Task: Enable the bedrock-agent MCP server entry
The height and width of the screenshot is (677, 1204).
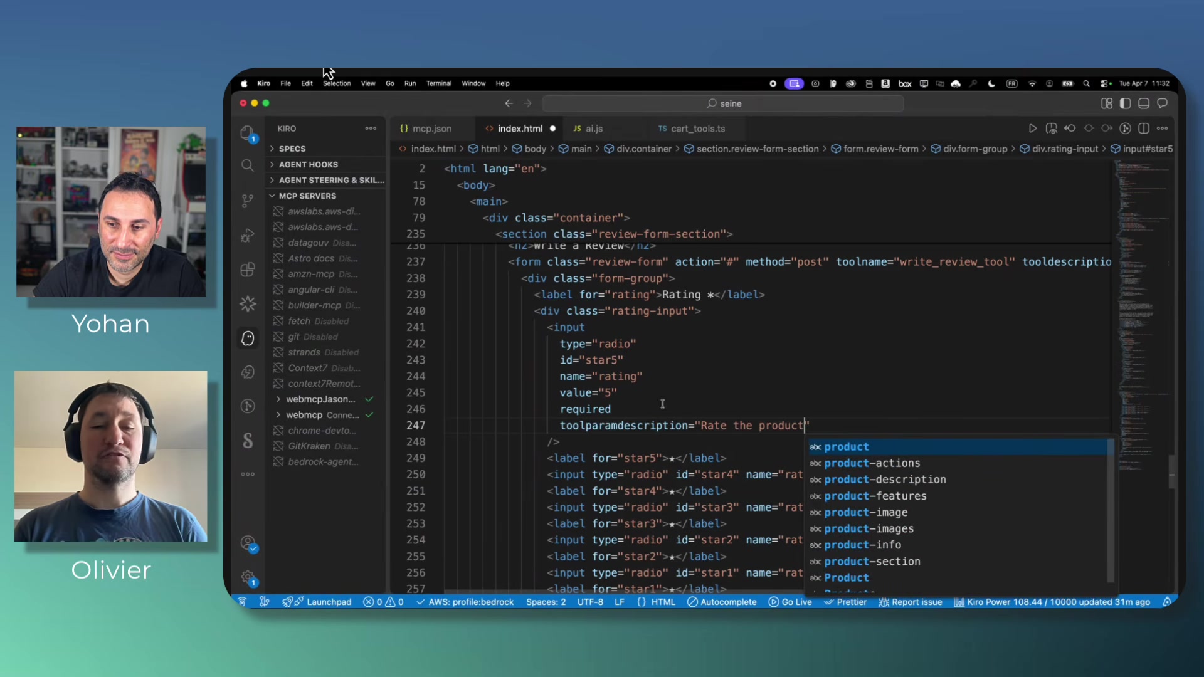Action: point(324,462)
